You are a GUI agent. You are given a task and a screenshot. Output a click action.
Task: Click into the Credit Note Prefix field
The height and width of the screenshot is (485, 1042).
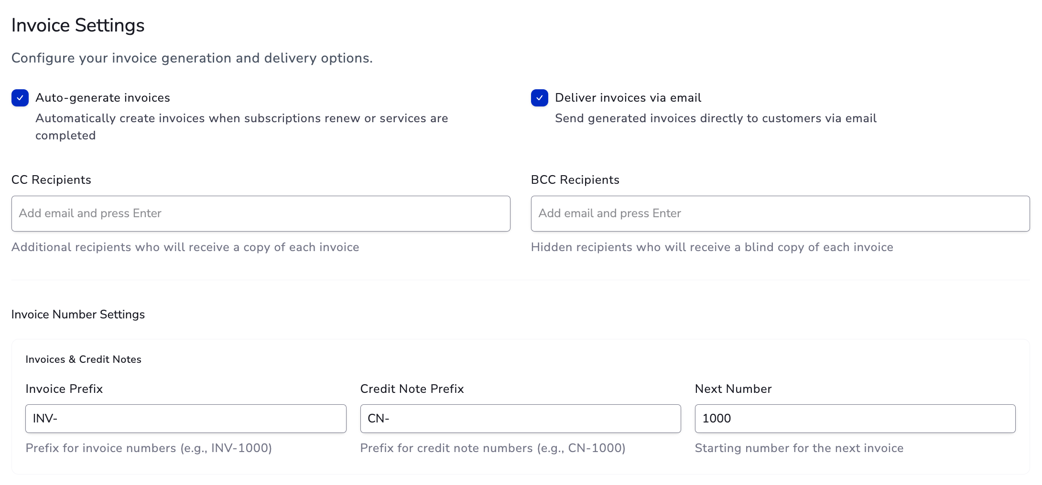pyautogui.click(x=520, y=419)
